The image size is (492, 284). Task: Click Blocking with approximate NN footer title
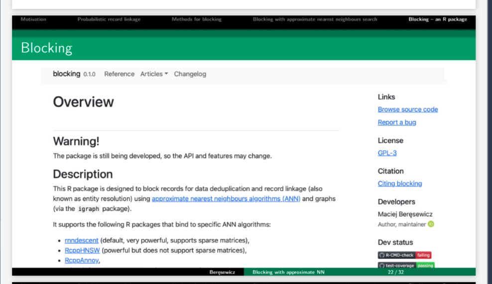click(288, 272)
